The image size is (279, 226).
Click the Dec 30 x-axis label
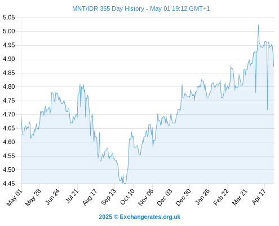(x=183, y=198)
